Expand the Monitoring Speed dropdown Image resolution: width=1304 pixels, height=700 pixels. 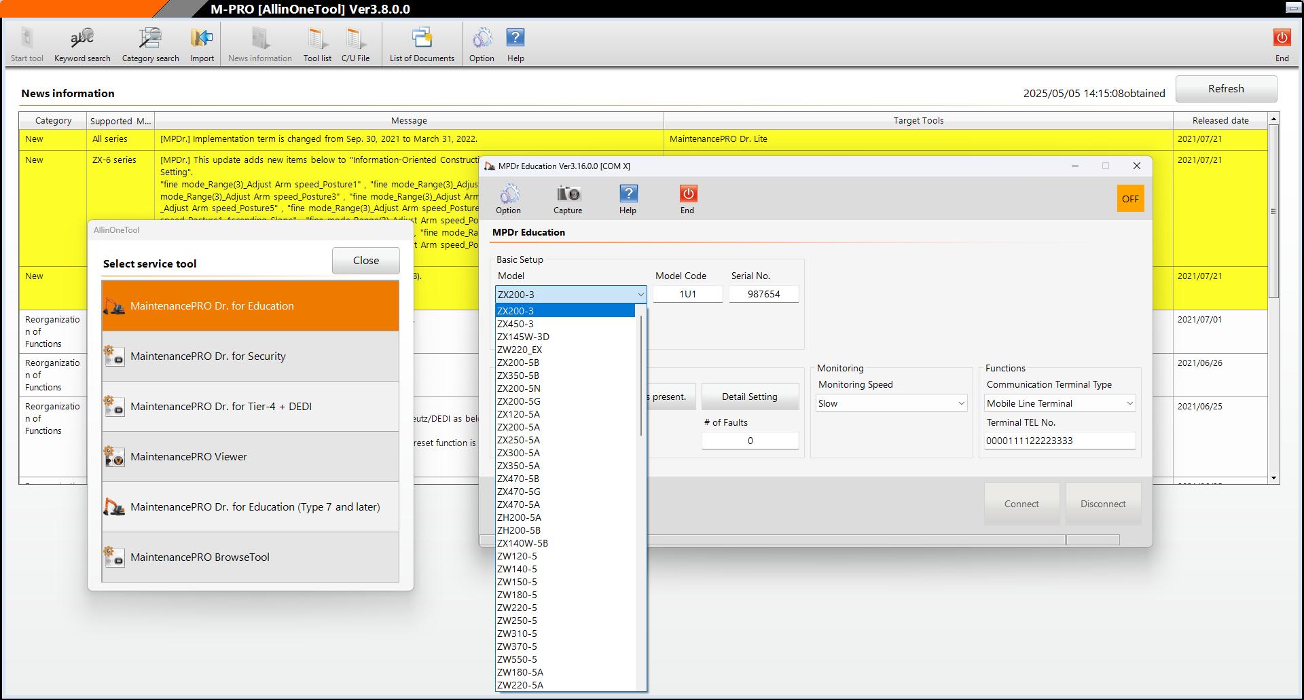click(961, 403)
